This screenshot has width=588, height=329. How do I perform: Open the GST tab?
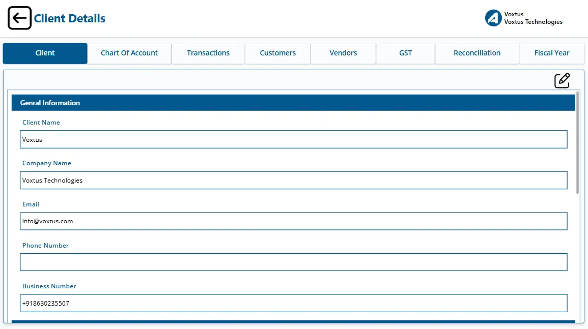[x=405, y=53]
